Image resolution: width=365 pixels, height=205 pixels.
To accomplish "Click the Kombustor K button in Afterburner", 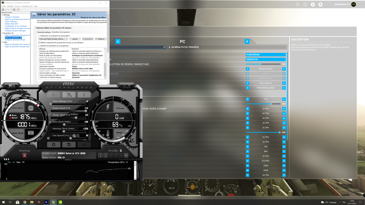I will click(x=54, y=95).
